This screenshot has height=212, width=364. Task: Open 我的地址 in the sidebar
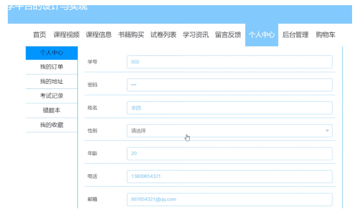[51, 82]
